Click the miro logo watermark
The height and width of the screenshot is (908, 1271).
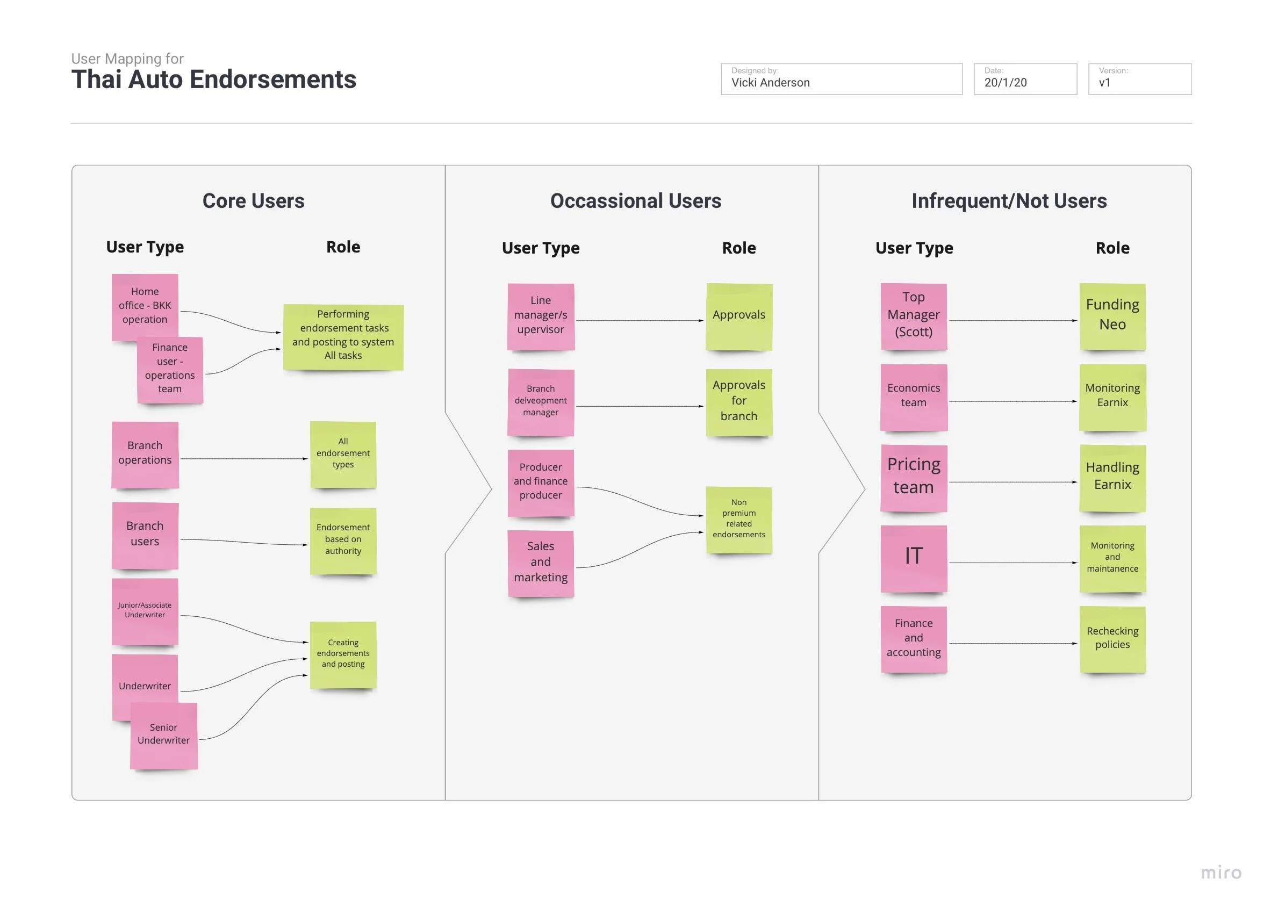[1220, 873]
